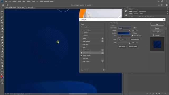Select the Eyedropper tool

pos(2,28)
